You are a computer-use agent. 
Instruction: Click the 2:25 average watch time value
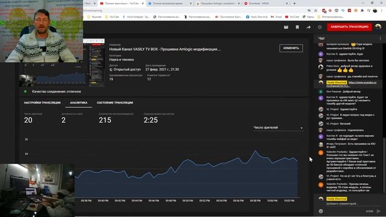(x=150, y=120)
